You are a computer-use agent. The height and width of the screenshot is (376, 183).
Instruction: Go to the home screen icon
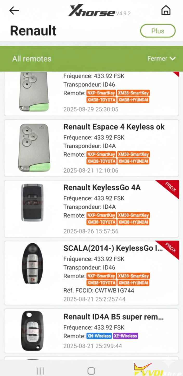tap(166, 10)
